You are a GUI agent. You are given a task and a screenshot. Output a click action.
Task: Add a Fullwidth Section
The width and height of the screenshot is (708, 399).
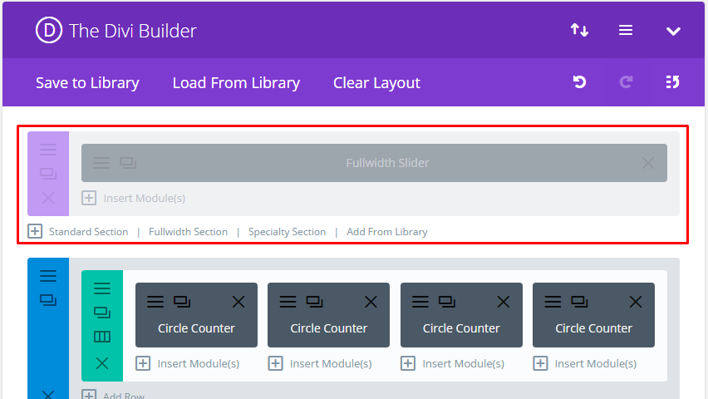189,231
